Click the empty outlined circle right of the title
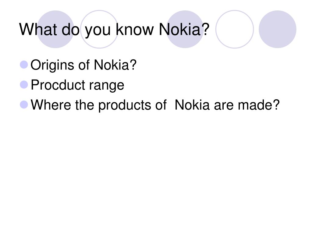This screenshot has height=234, width=312. (235, 29)
